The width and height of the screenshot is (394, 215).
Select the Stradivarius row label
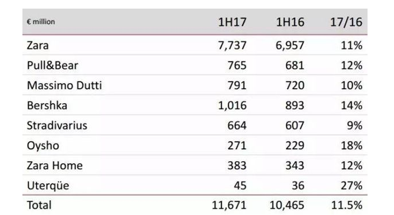click(57, 126)
